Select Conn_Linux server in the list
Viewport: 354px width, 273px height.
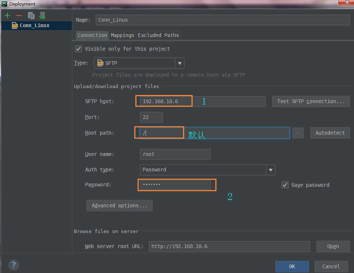[34, 25]
